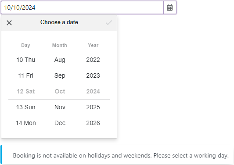This screenshot has height=165, width=234.
Task: Click the booking not available notice
Action: 117,155
